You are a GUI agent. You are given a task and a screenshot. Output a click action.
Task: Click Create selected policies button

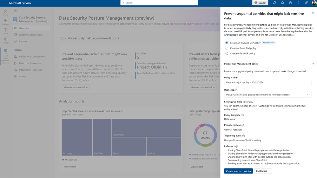238,171
